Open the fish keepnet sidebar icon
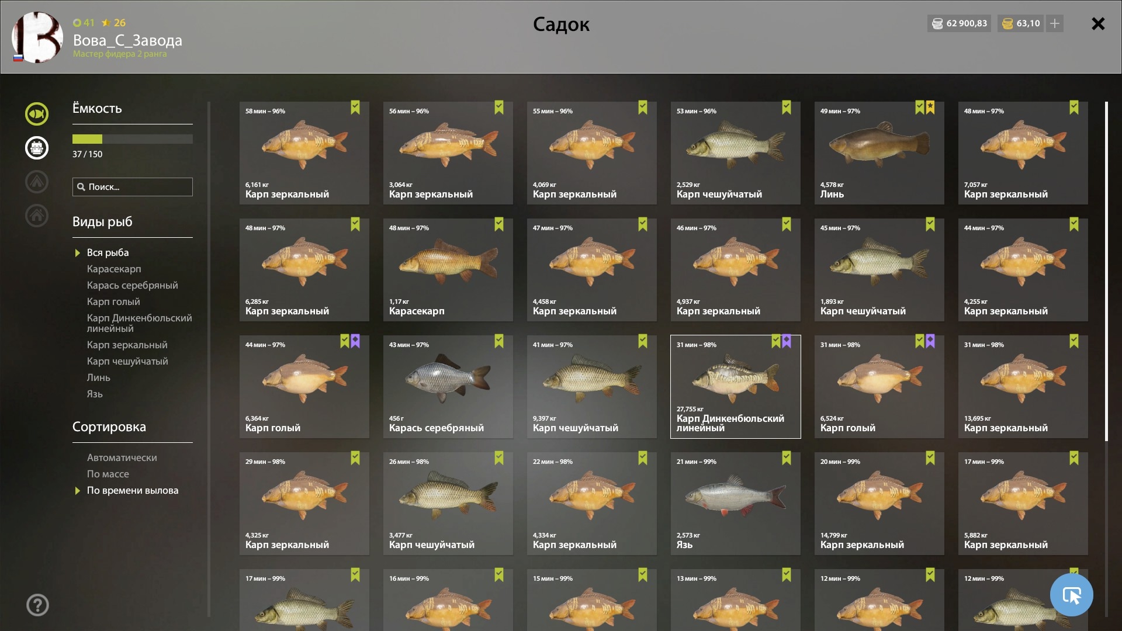Image resolution: width=1122 pixels, height=631 pixels. point(37,114)
